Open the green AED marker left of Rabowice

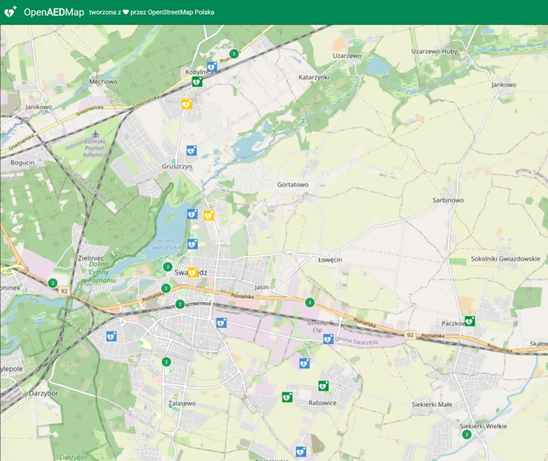[x=287, y=397]
